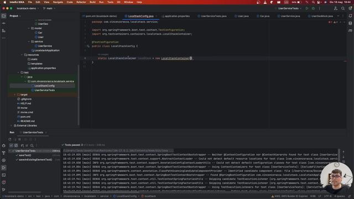
Task: Open the Commit tool window icon
Action: 4,23
